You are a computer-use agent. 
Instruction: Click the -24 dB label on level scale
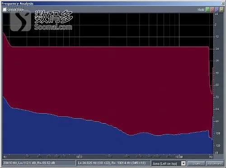[x=217, y=49]
